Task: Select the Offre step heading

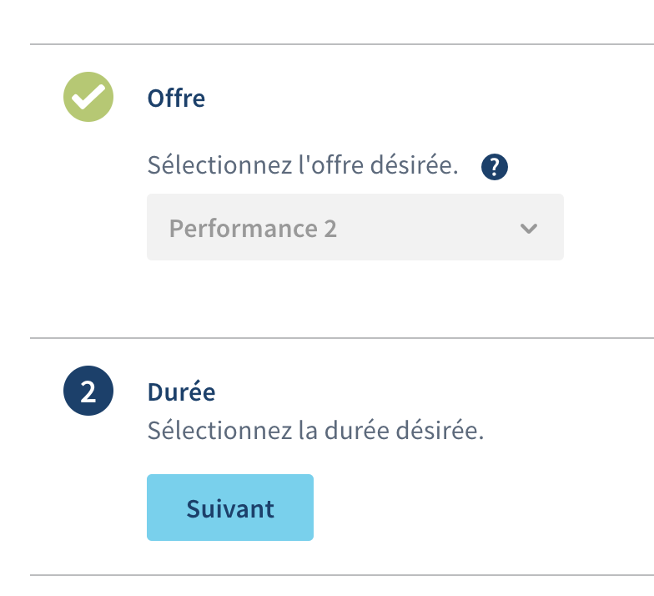Action: pyautogui.click(x=176, y=98)
